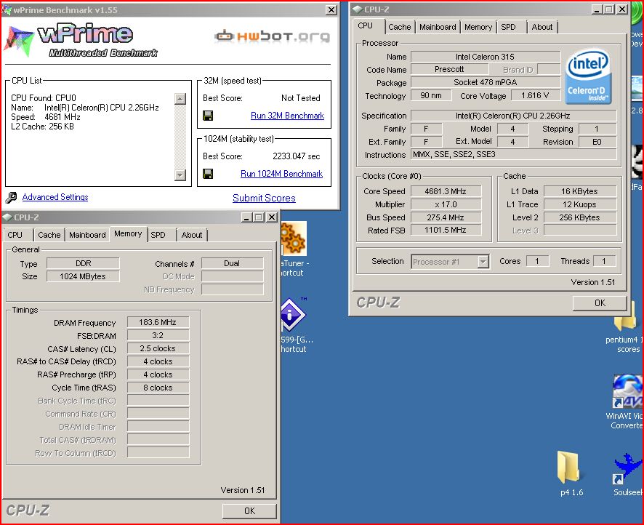Open About tab in right CPU-Z window

(x=542, y=27)
